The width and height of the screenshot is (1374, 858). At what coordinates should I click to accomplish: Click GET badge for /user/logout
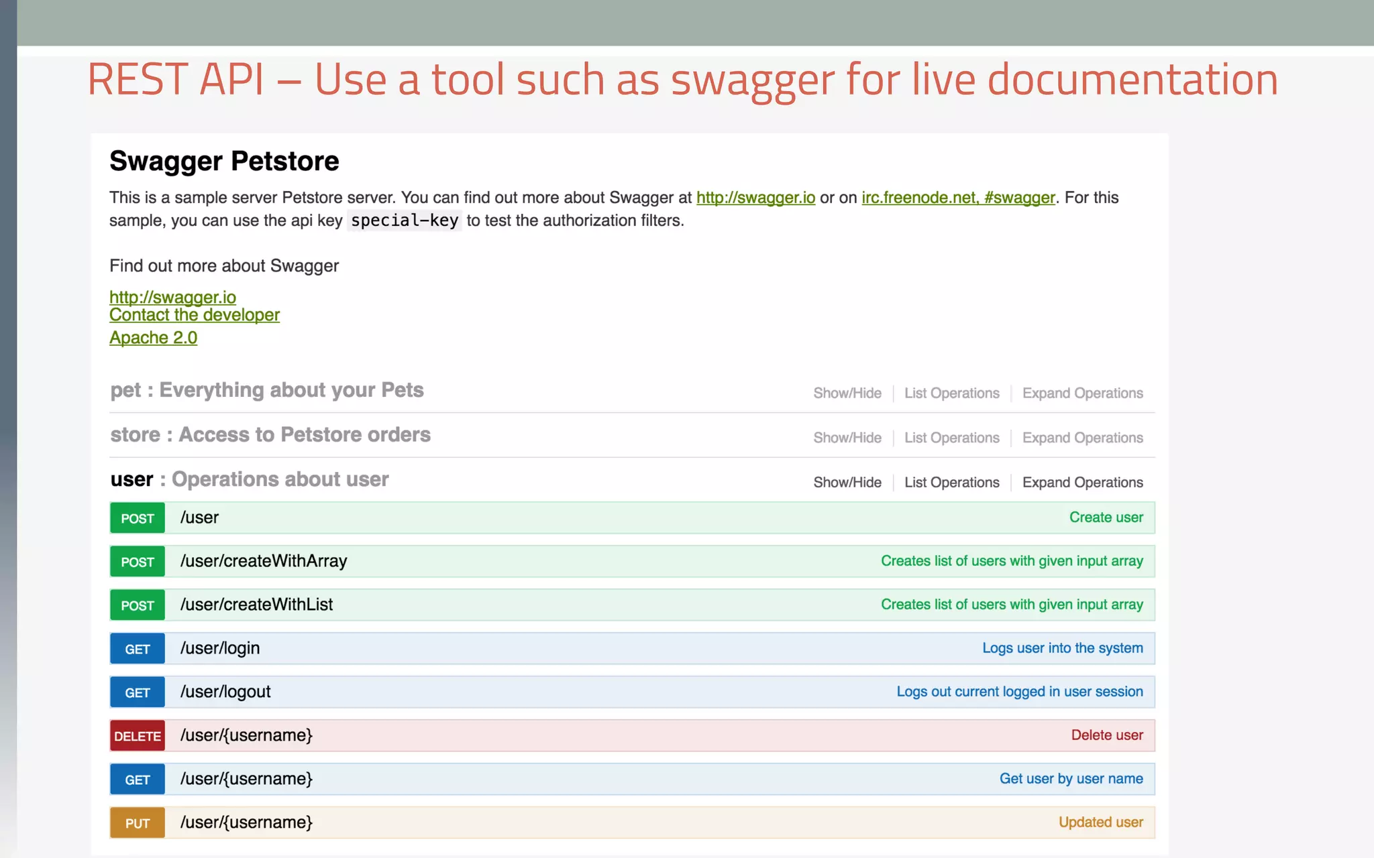coord(137,692)
